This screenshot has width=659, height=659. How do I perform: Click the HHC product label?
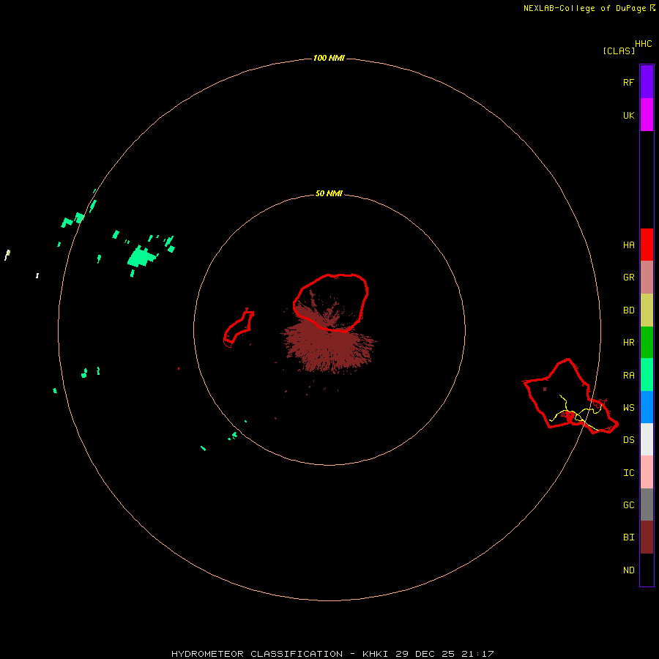click(643, 44)
